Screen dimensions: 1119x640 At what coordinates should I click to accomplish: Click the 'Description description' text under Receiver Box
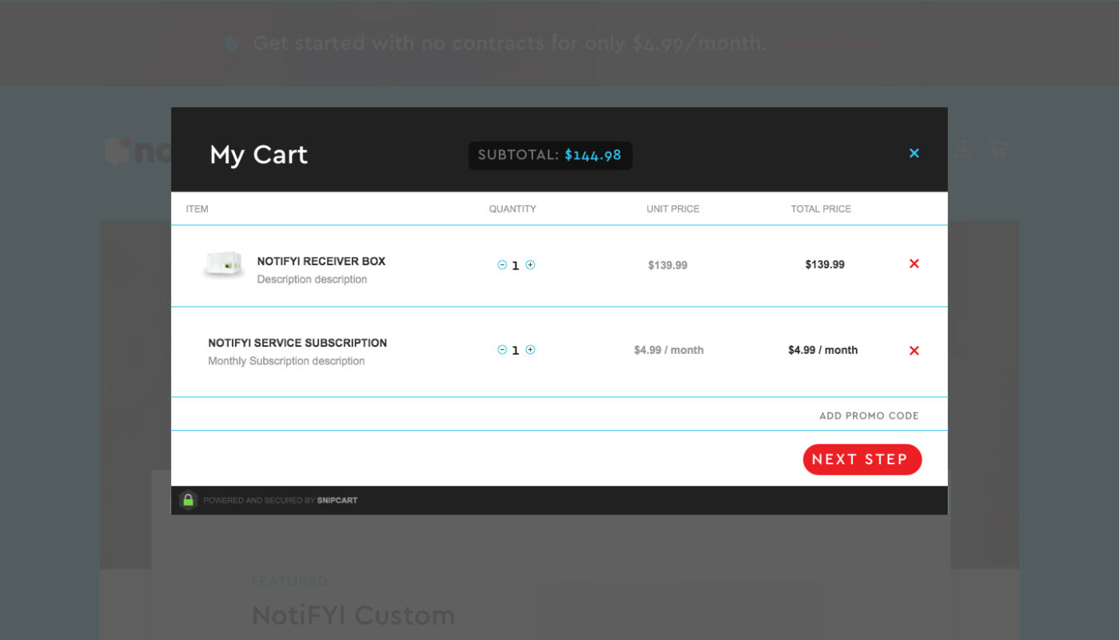pyautogui.click(x=312, y=280)
